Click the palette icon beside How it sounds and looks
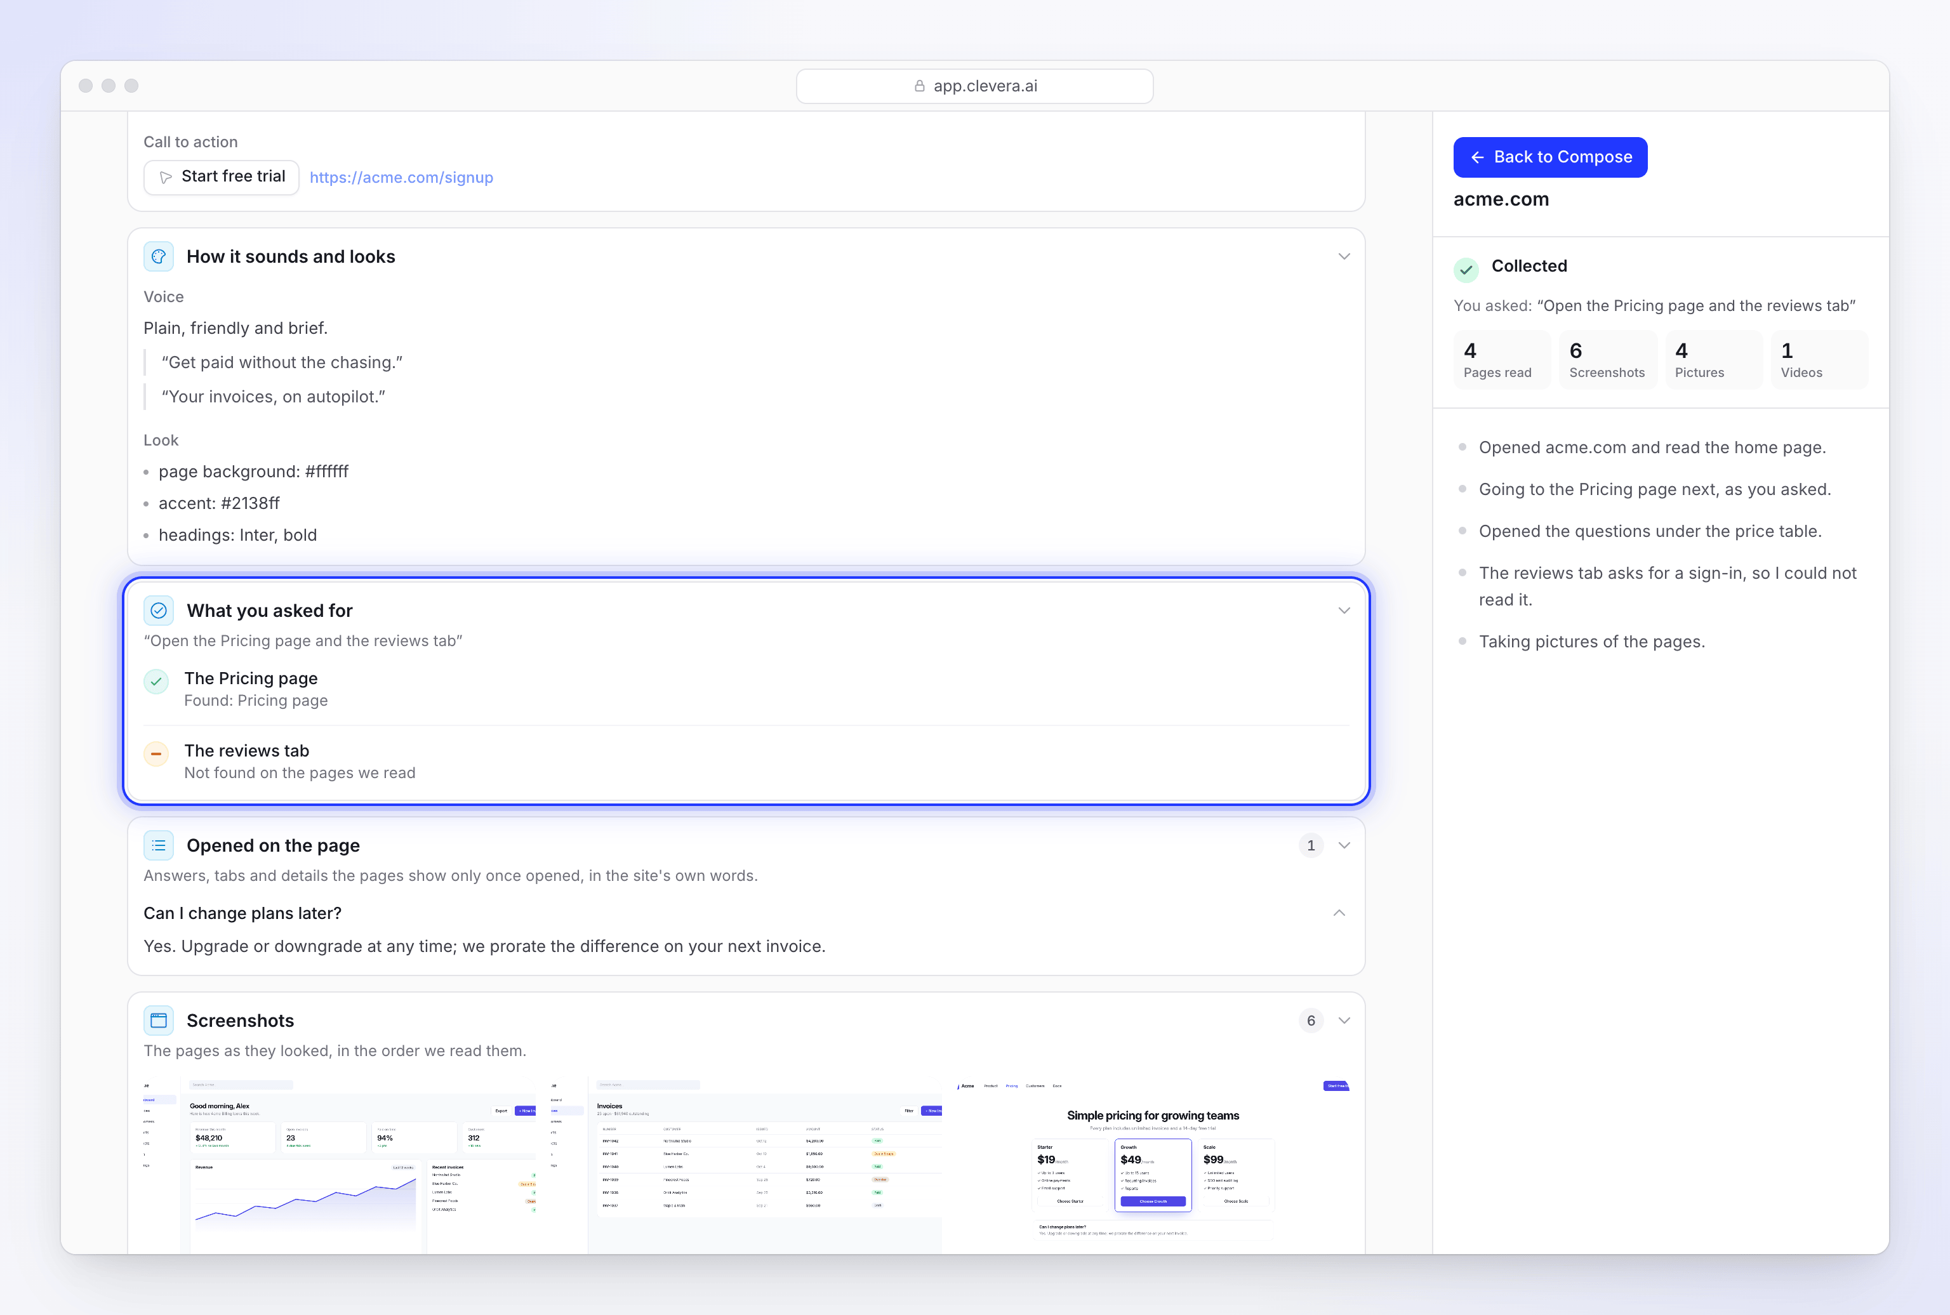Screen dimensions: 1950x1315 pyautogui.click(x=159, y=256)
